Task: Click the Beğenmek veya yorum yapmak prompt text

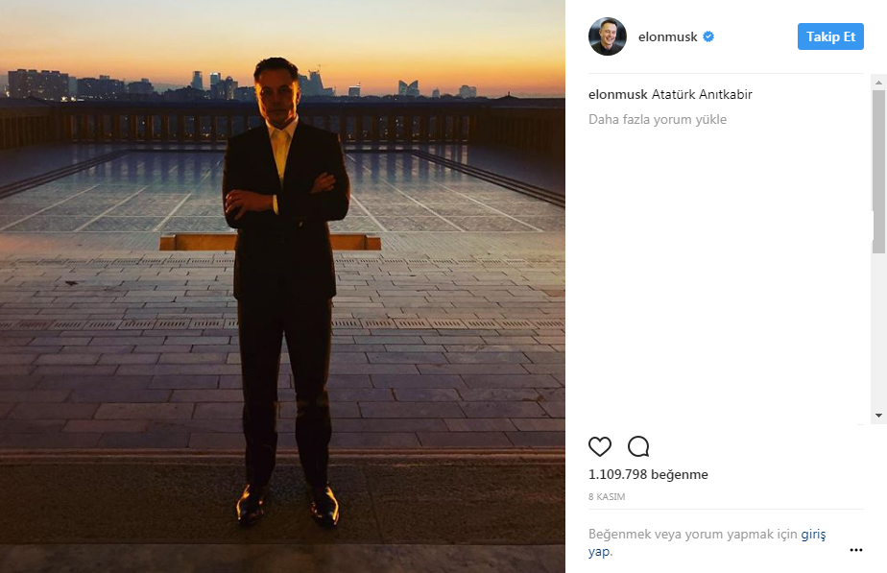Action: 691,535
